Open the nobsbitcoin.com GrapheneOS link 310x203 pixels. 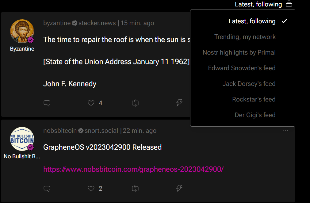pos(133,169)
